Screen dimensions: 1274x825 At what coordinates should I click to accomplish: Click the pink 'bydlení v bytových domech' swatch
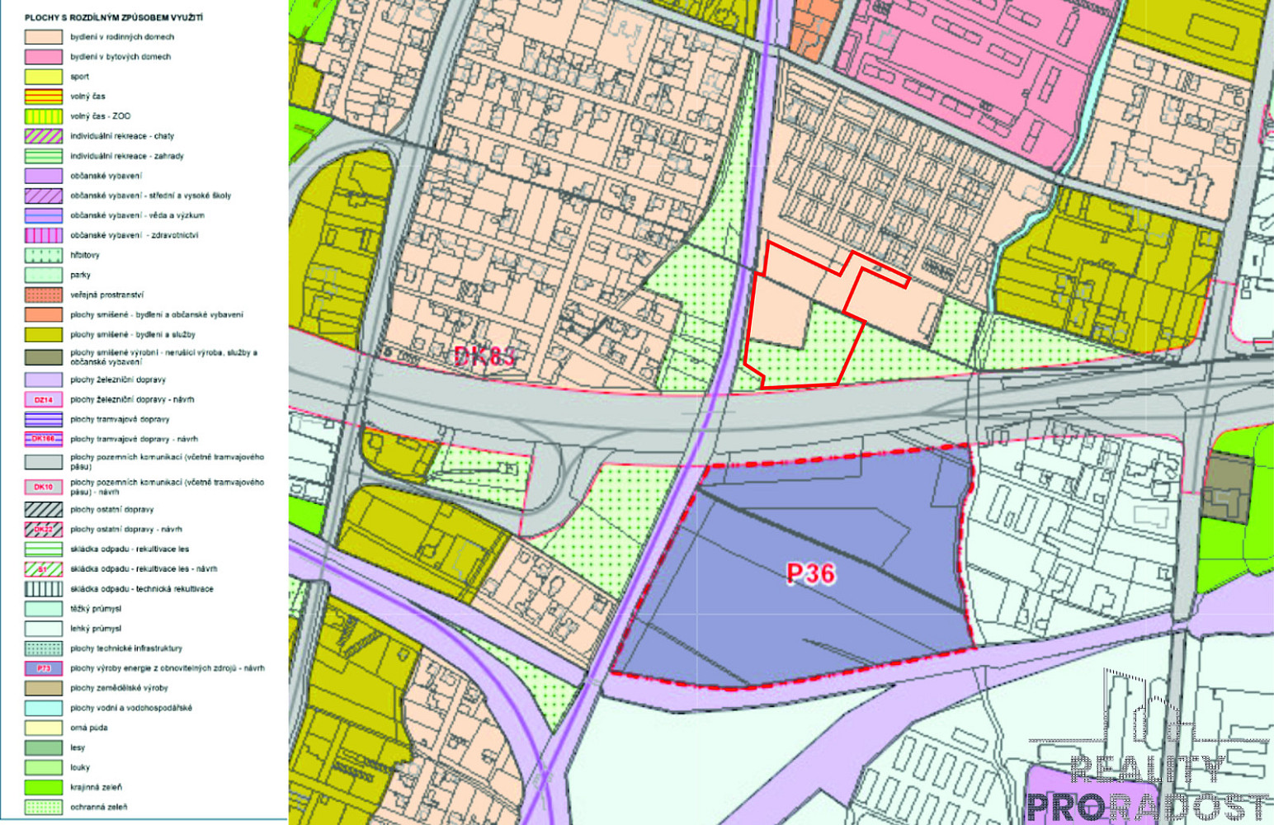click(x=43, y=57)
